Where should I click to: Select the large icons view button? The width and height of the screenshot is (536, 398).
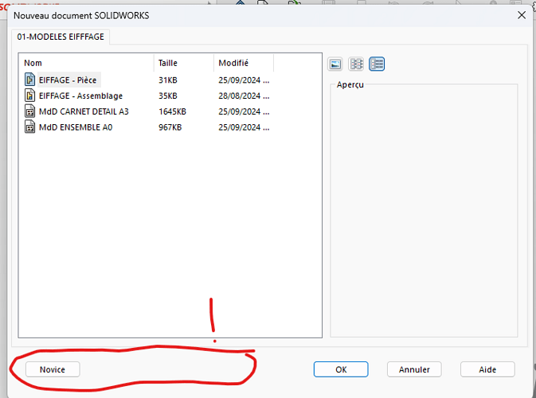coord(335,64)
